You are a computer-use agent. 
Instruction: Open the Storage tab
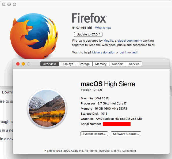pos(84,64)
